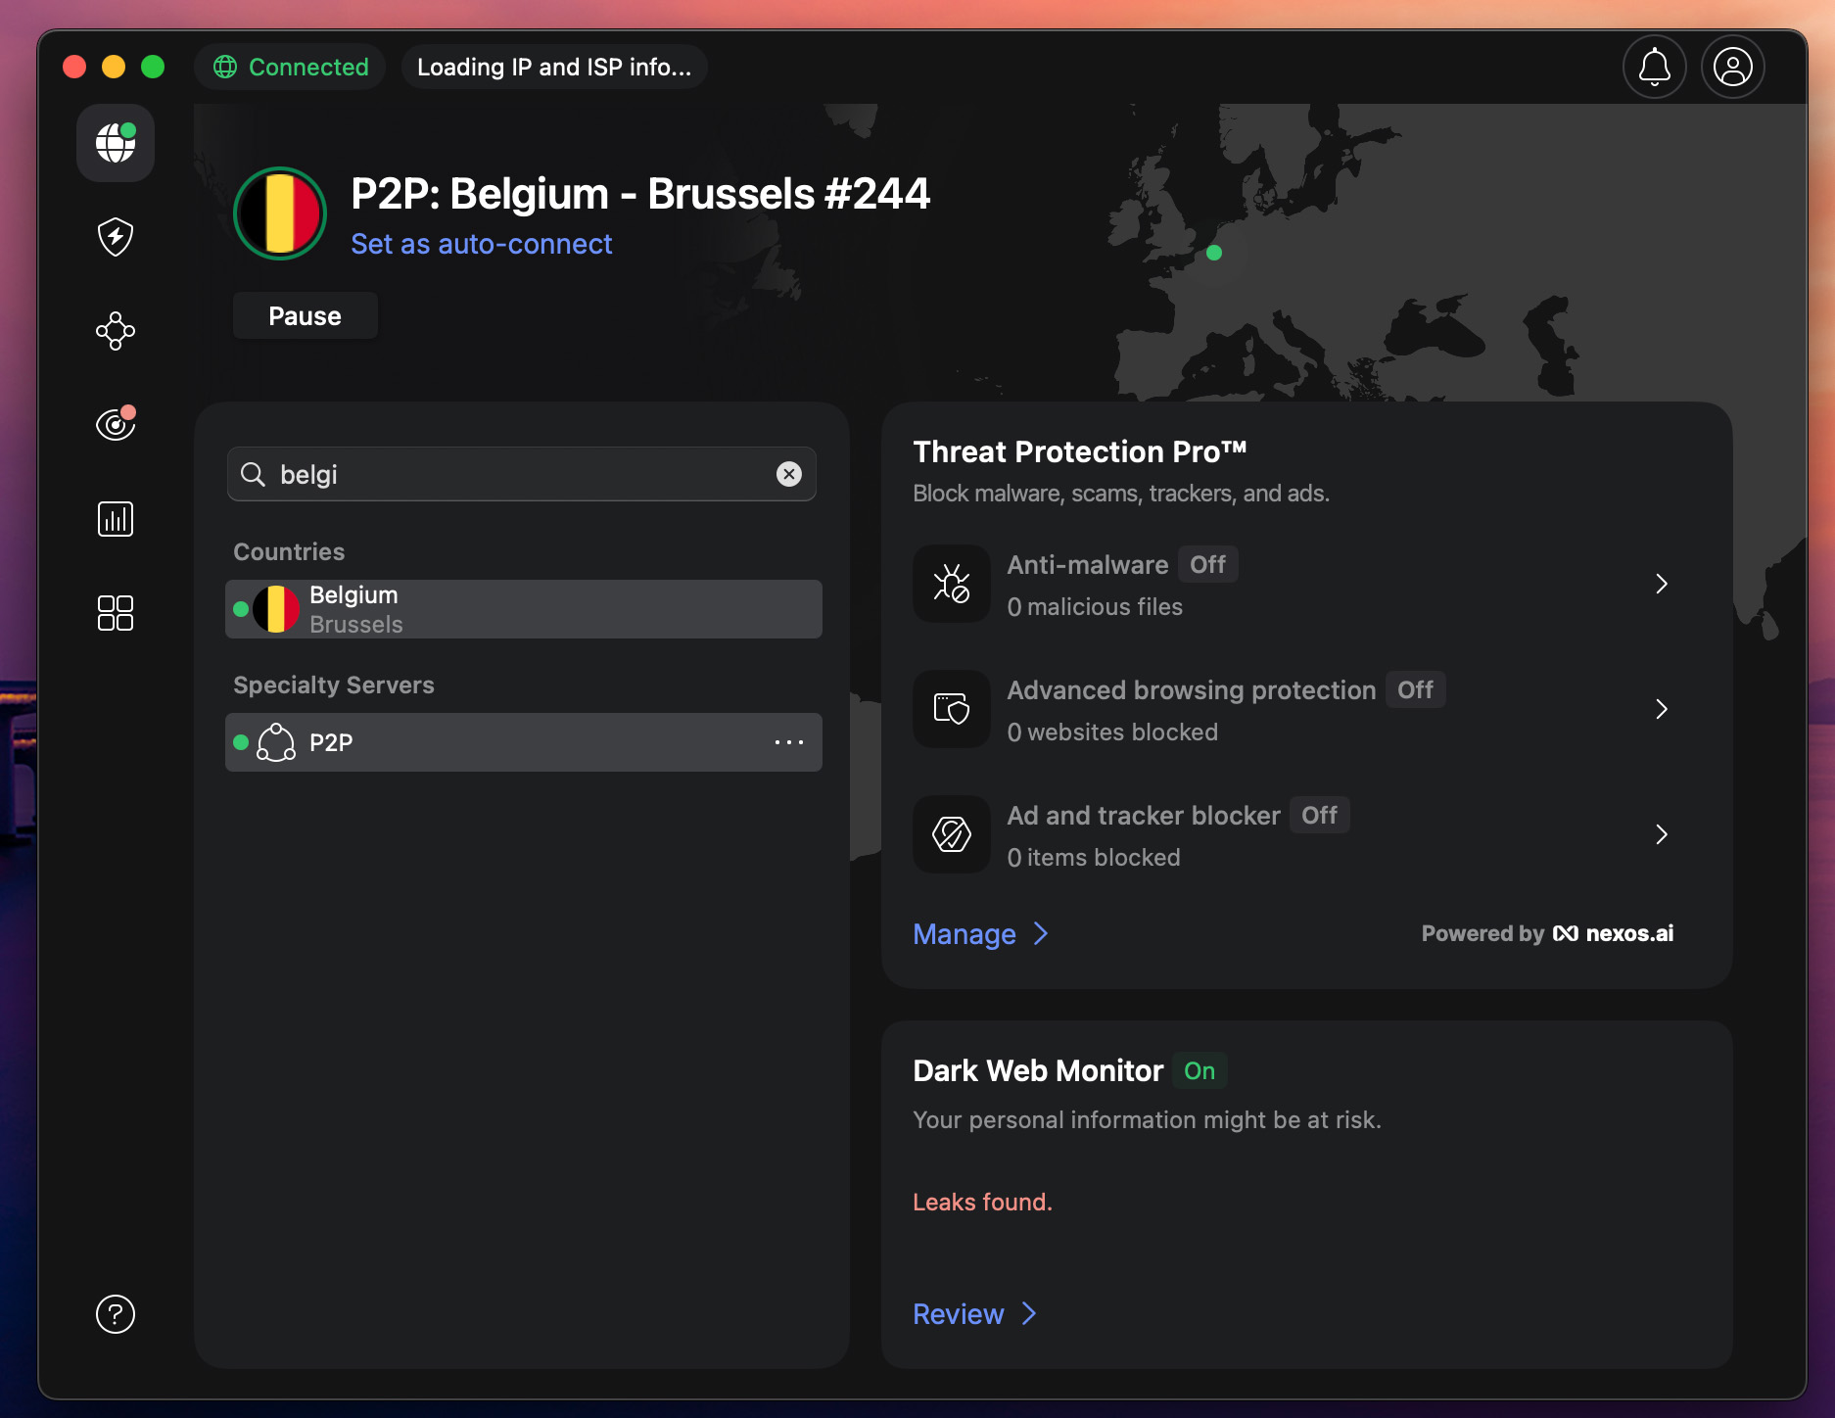
Task: Open the profile account icon
Action: point(1732,67)
